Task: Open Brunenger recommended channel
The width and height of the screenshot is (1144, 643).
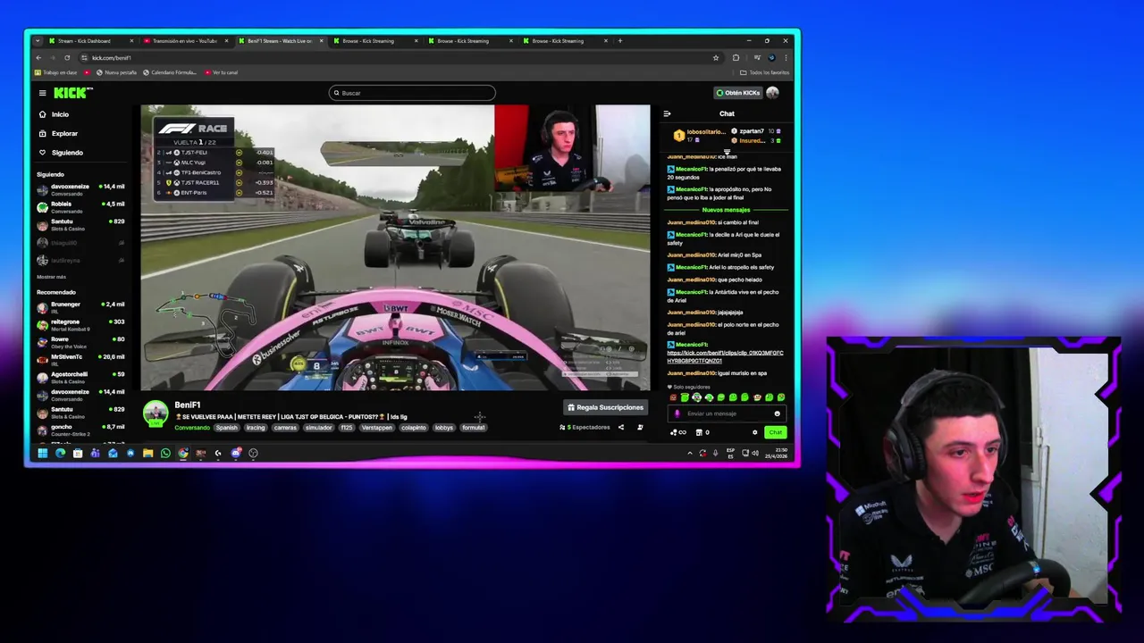Action: pos(81,307)
